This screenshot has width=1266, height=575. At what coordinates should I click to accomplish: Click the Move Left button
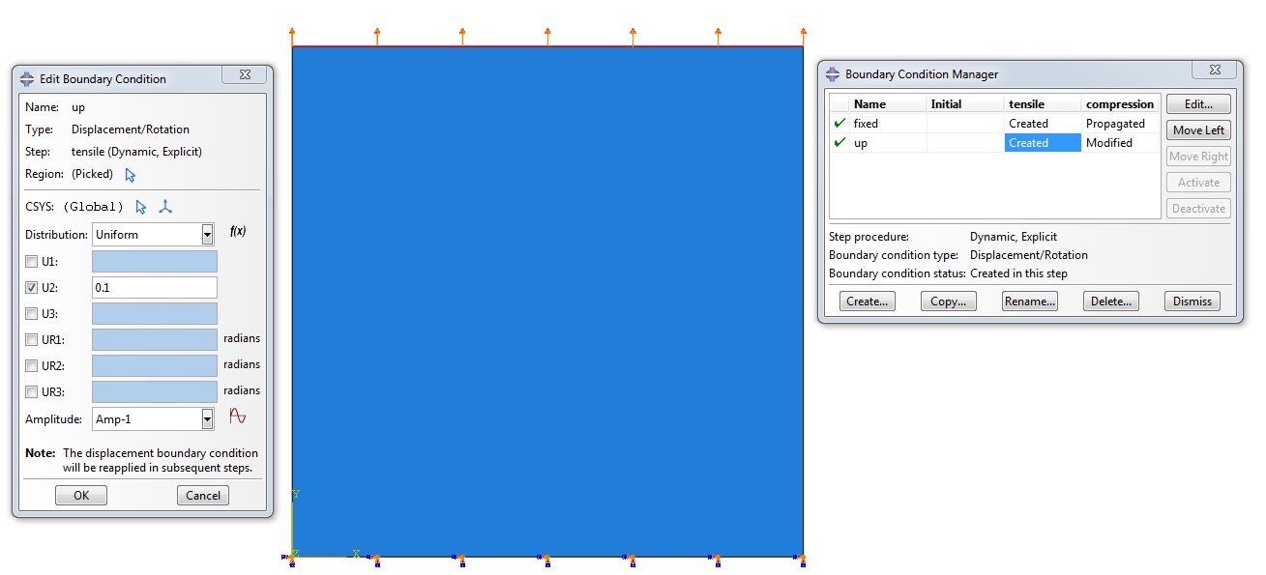pos(1198,130)
